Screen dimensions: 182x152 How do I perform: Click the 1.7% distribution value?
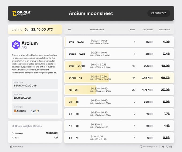point(167,114)
